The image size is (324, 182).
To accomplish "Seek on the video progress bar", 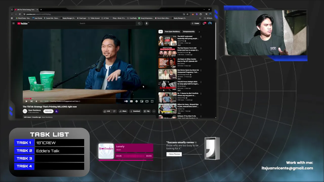I will (x=89, y=99).
